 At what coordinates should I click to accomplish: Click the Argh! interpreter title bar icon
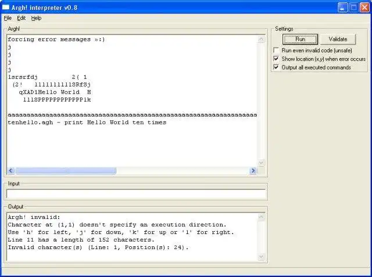[6, 8]
